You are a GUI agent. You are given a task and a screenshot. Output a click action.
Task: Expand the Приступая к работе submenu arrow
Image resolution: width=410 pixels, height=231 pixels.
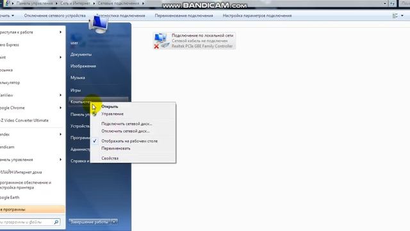click(x=60, y=32)
